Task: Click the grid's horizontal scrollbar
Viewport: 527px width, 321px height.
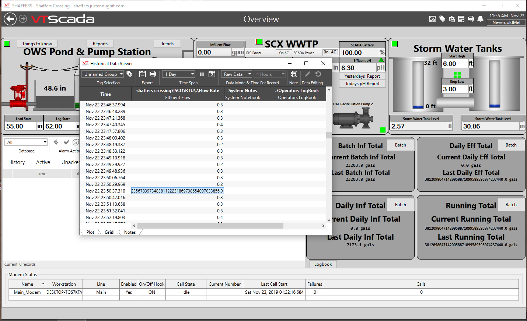Action: pyautogui.click(x=210, y=226)
